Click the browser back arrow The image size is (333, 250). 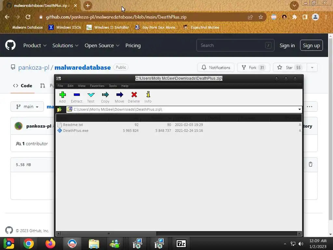[7, 17]
